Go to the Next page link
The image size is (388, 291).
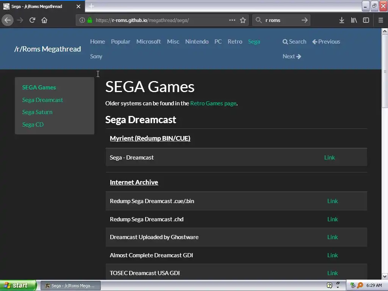point(292,56)
